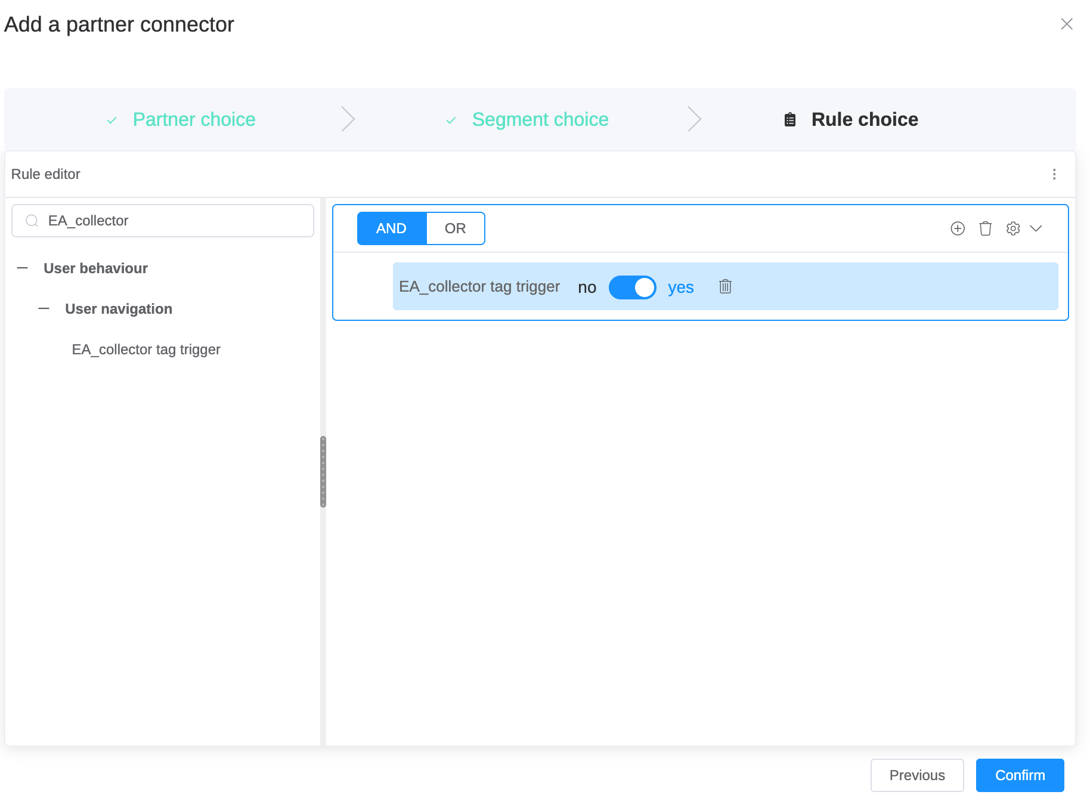Go to the Partner choice step
Viewport: 1090px width, 804px height.
[x=194, y=119]
